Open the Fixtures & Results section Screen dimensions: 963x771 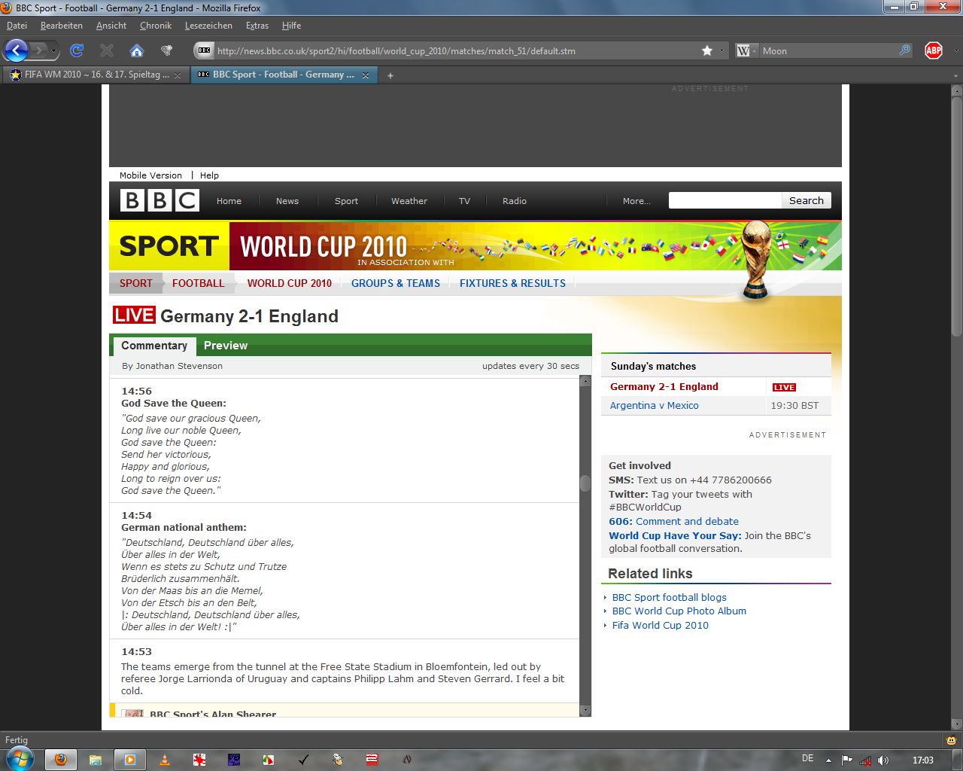pos(512,283)
